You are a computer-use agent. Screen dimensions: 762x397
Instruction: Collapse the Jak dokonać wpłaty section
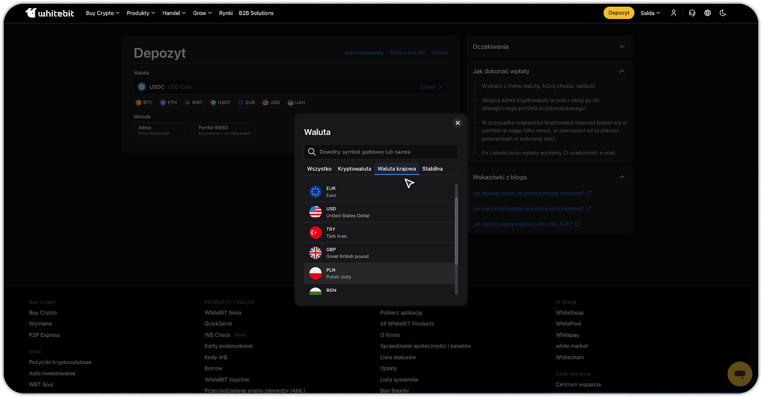[x=622, y=71]
